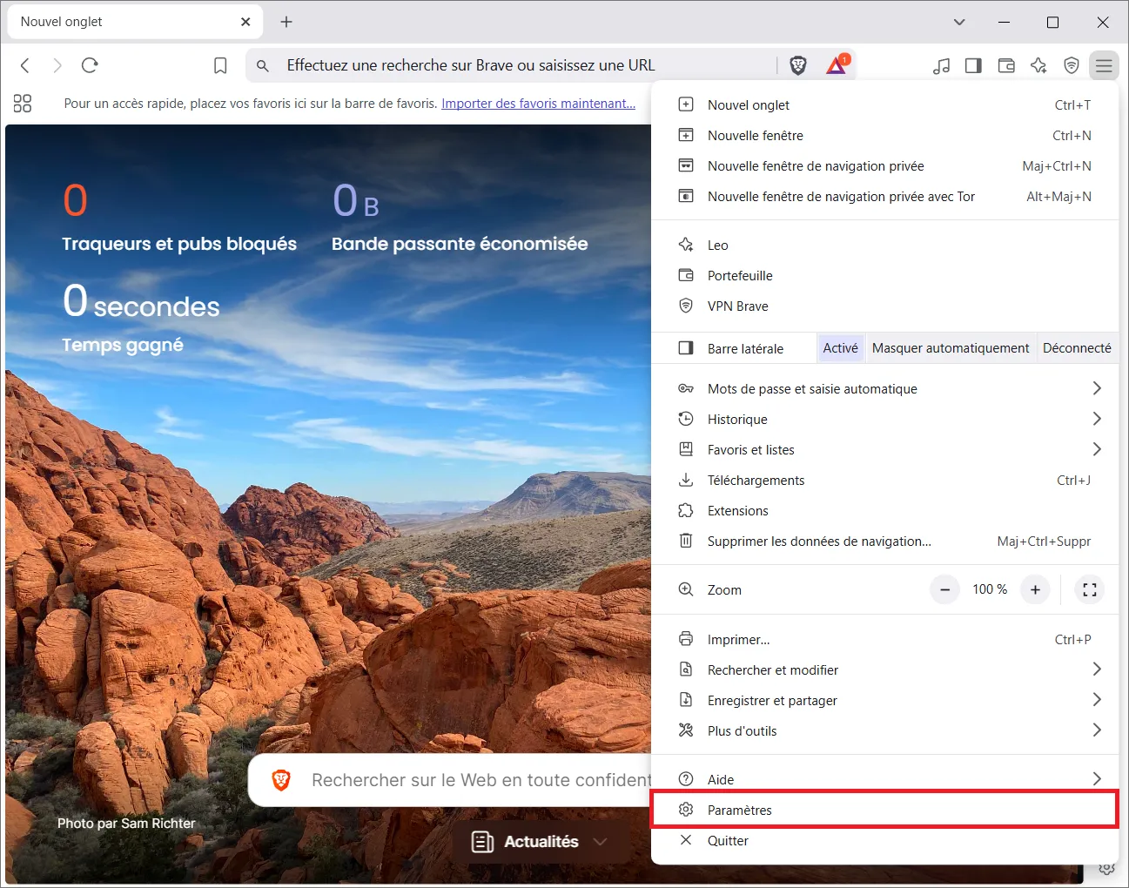The width and height of the screenshot is (1129, 888).
Task: Click the full screen zoom icon
Action: (1089, 589)
